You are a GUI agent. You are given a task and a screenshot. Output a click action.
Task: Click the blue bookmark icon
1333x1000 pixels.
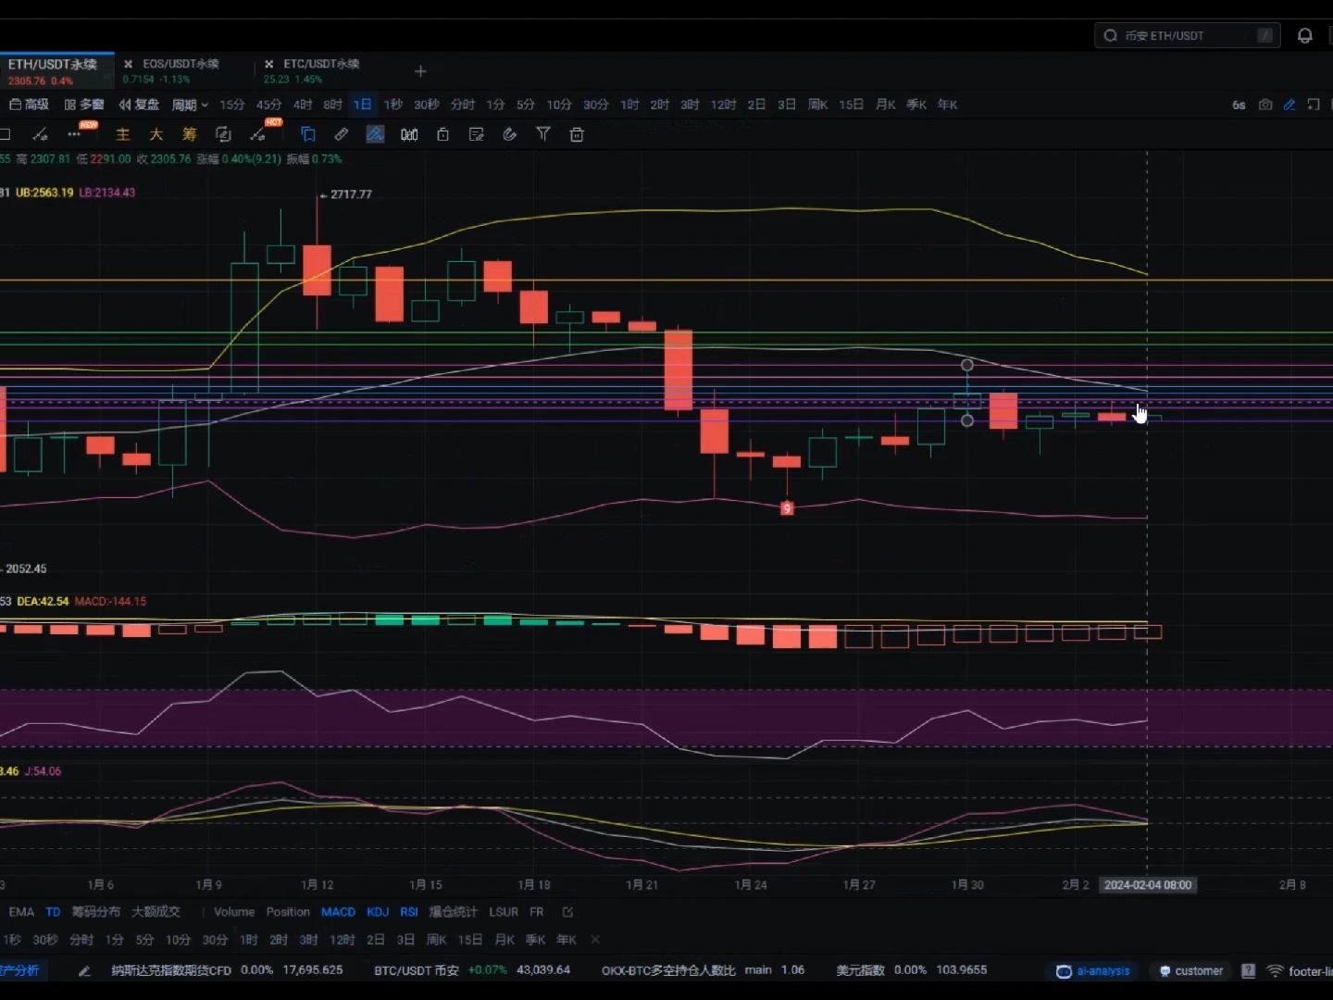[308, 134]
